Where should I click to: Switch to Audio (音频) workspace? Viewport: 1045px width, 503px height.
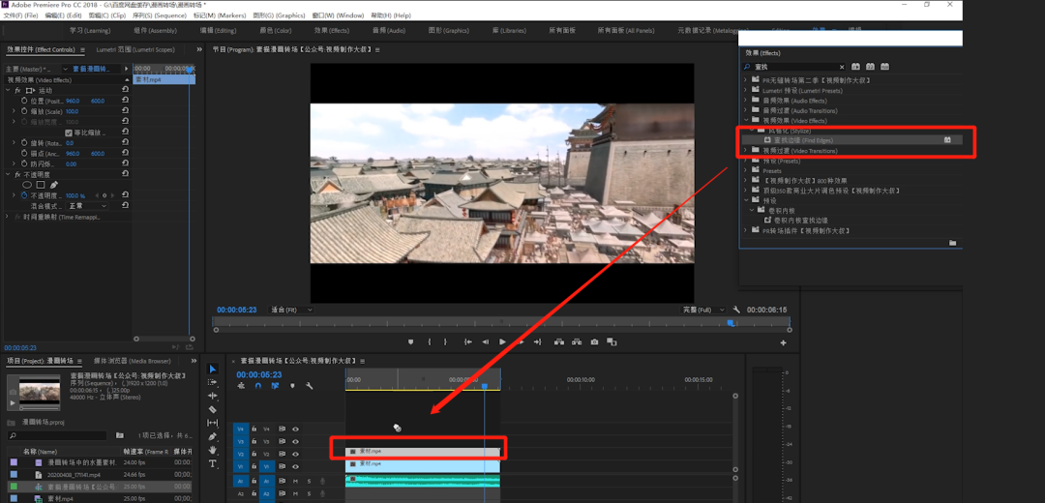tap(389, 30)
